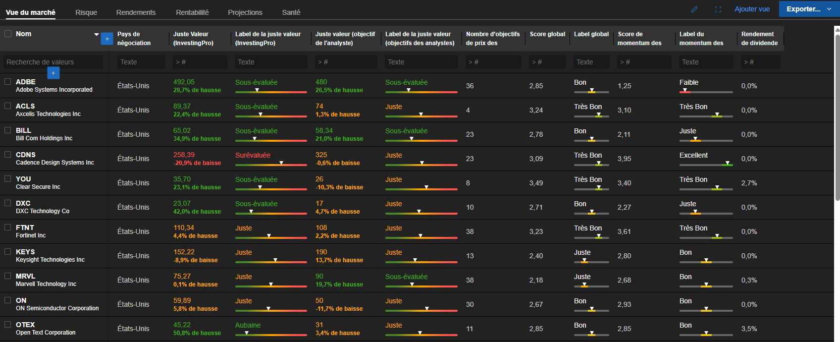The width and height of the screenshot is (840, 342).
Task: Click the blue plus button below the search field
Action: pos(53,73)
